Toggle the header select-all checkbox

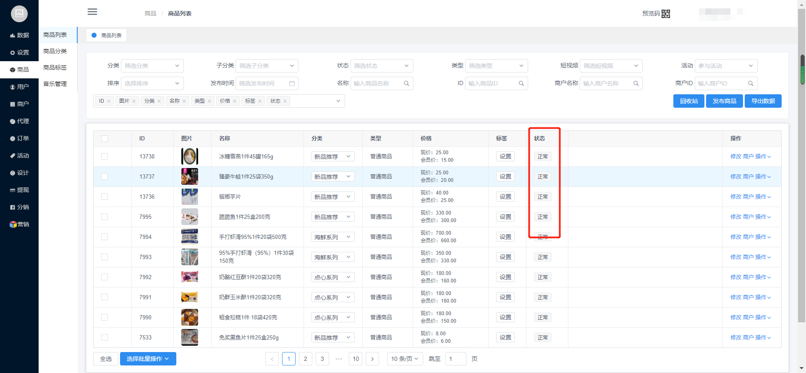[105, 139]
